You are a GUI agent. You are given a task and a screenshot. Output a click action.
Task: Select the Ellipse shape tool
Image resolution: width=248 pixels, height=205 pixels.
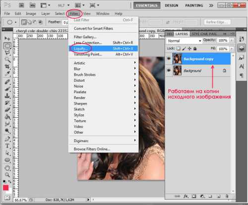click(x=7, y=160)
